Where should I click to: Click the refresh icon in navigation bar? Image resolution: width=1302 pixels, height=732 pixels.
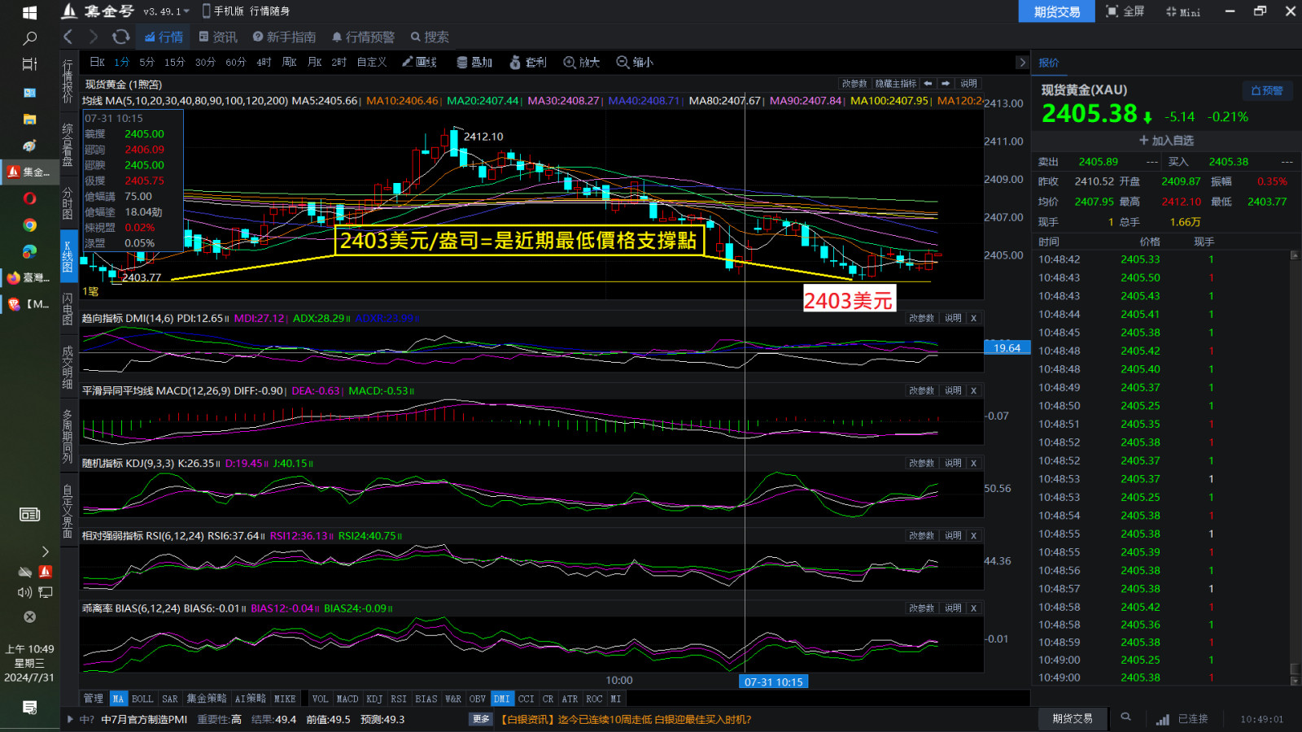click(120, 37)
